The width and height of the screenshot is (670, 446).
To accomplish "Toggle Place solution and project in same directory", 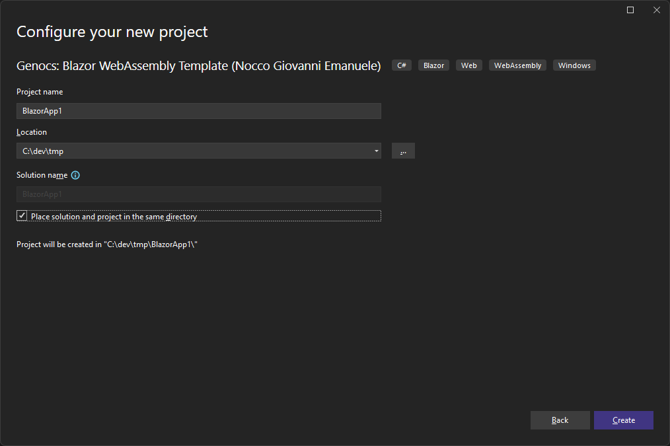I will [22, 216].
